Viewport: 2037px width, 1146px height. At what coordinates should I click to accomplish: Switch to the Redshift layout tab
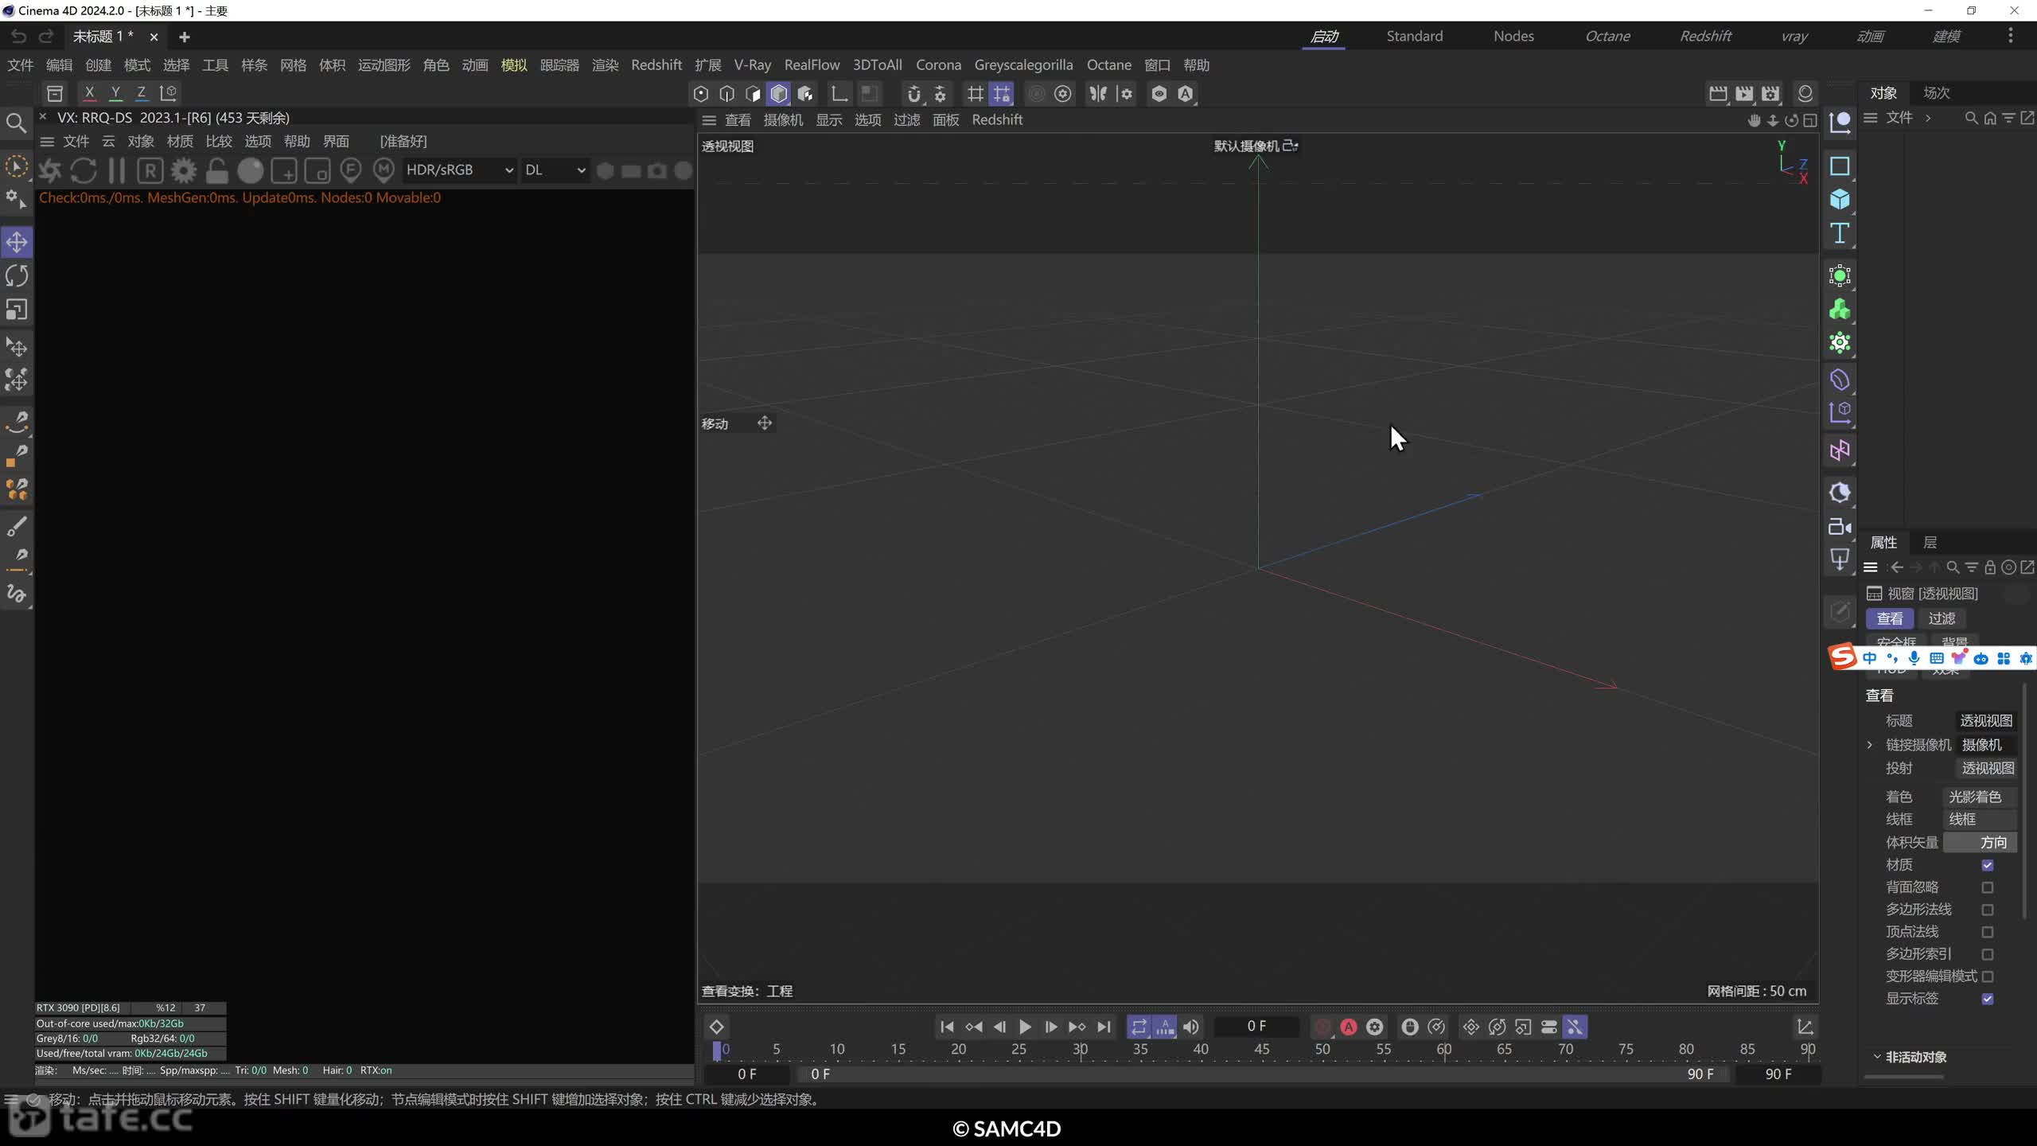click(x=1705, y=36)
